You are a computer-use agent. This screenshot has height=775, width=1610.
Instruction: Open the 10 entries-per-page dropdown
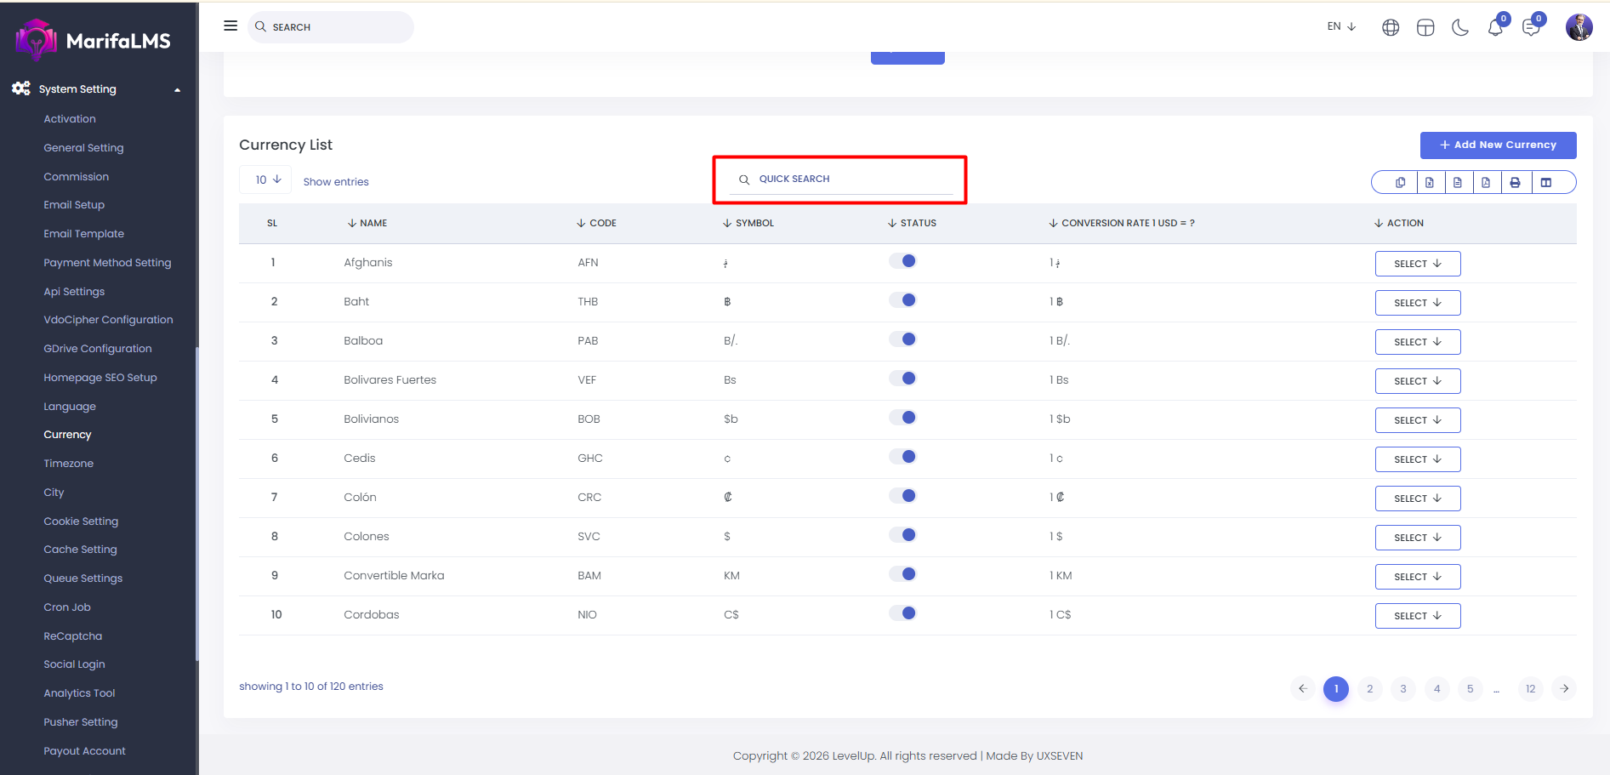268,180
